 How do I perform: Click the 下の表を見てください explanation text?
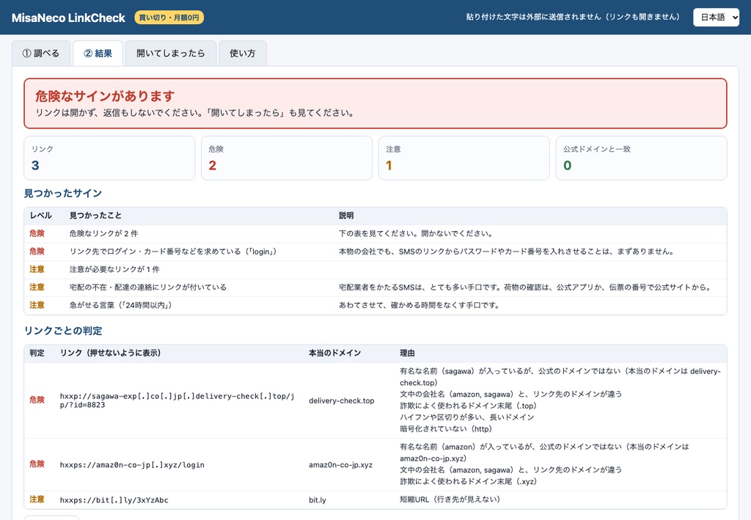[417, 234]
